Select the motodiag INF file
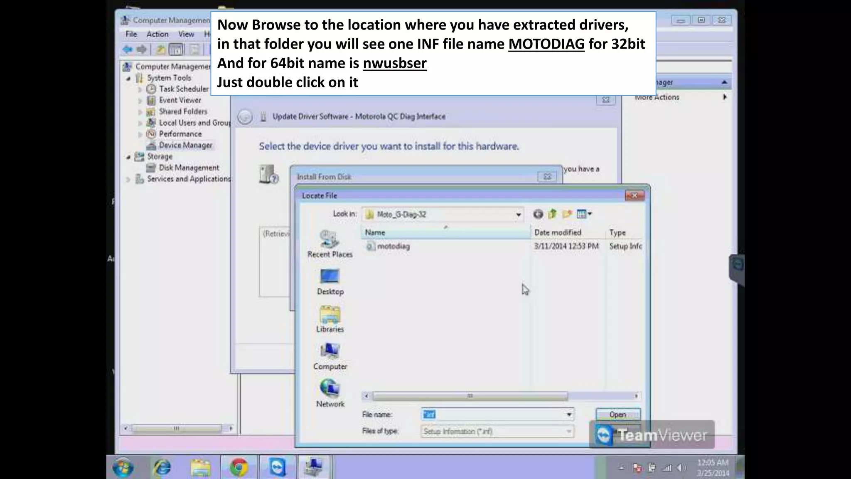851x479 pixels. pyautogui.click(x=388, y=246)
